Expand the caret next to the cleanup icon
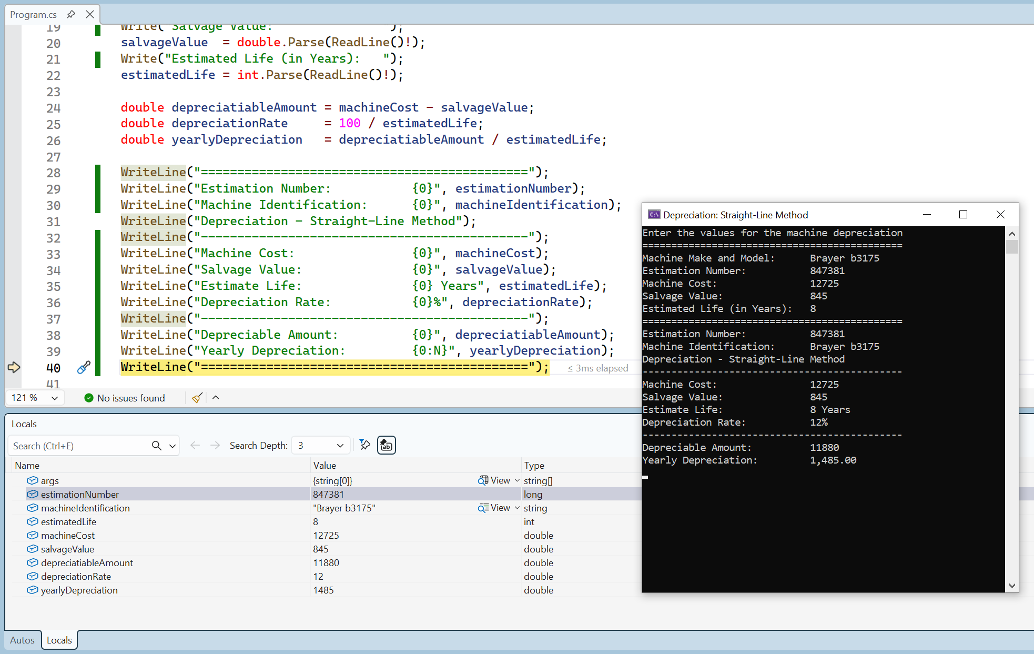Image resolution: width=1034 pixels, height=654 pixels. coord(216,398)
